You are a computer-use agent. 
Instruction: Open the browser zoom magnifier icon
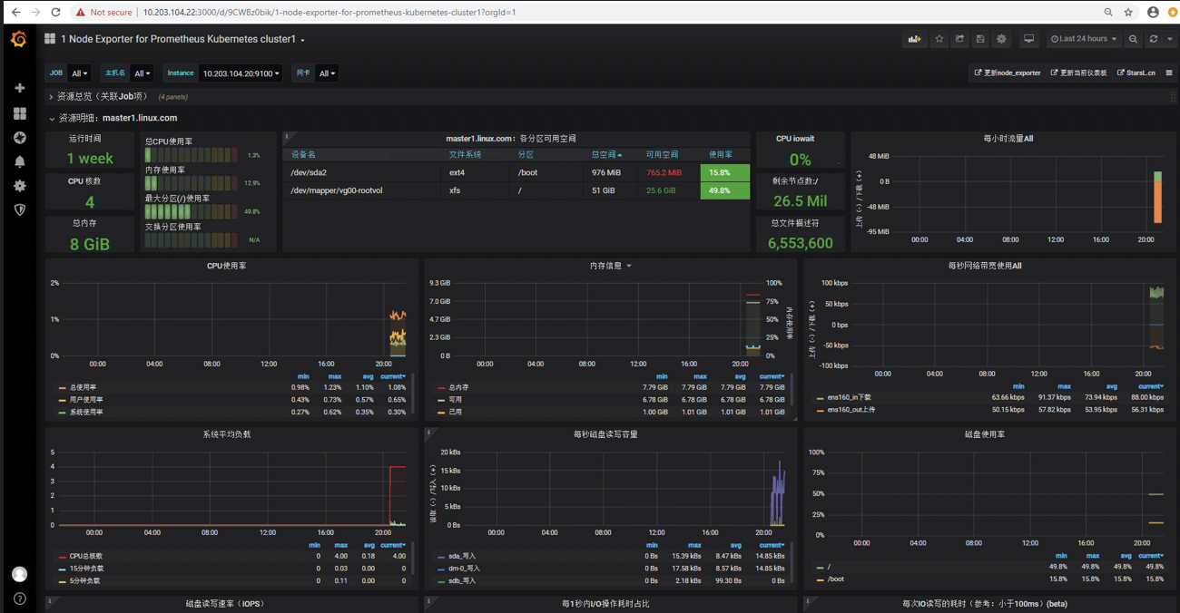[1108, 12]
